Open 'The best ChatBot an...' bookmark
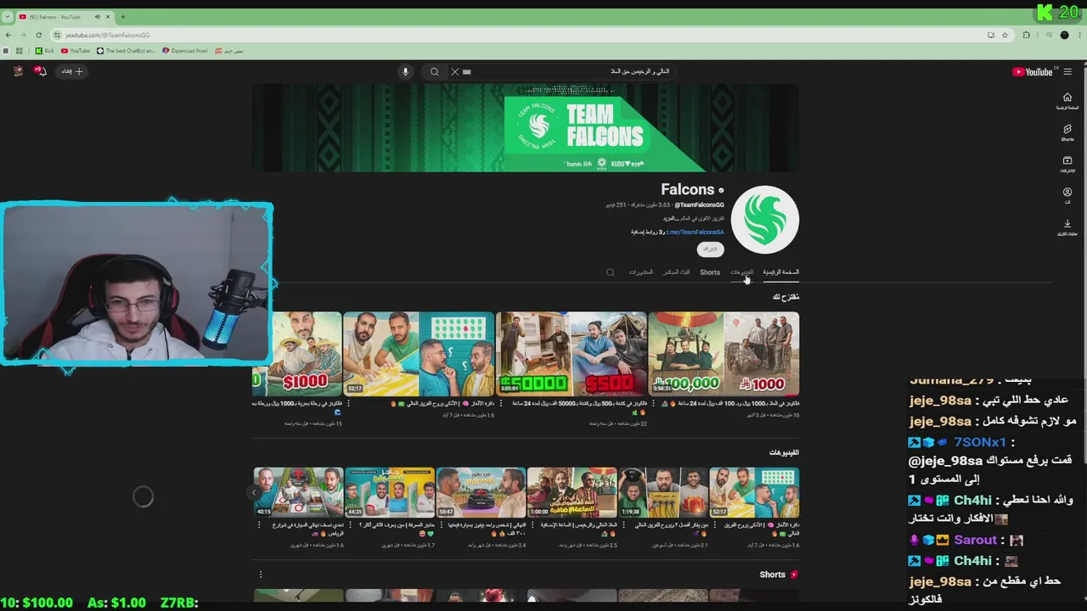The height and width of the screenshot is (611, 1087). [127, 51]
